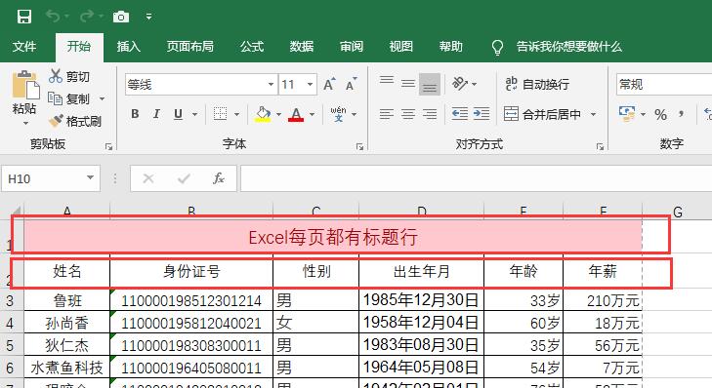Open the 常规 number format dropdown
Screen dimensions: 712x388
[x=664, y=85]
